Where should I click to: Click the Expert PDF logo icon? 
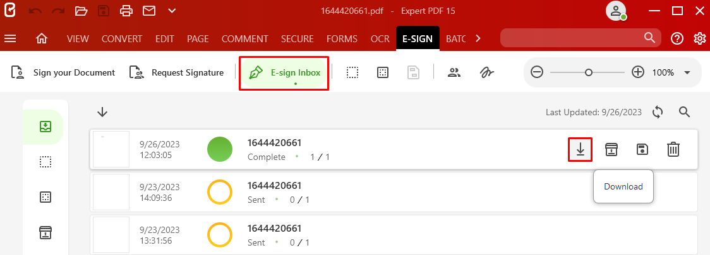click(10, 11)
